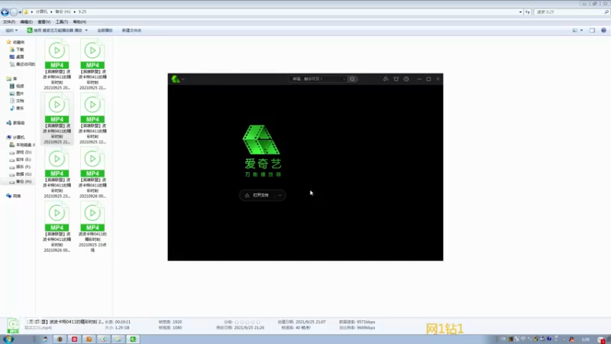This screenshot has height=344, width=611.
Task: Select 备份 (H:) drive in navigation pane
Action: coord(21,181)
